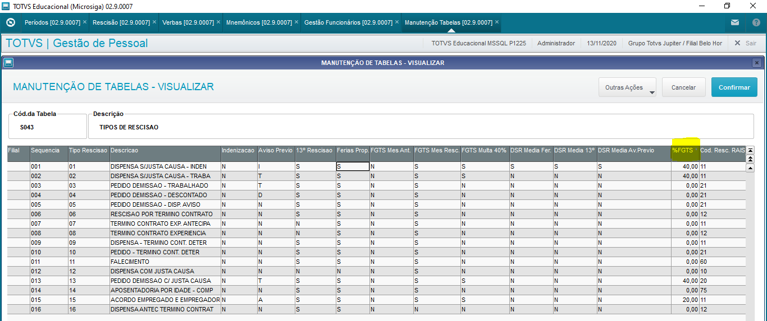Click the TOTVS logo home icon
The image size is (767, 321).
pyautogui.click(x=10, y=22)
